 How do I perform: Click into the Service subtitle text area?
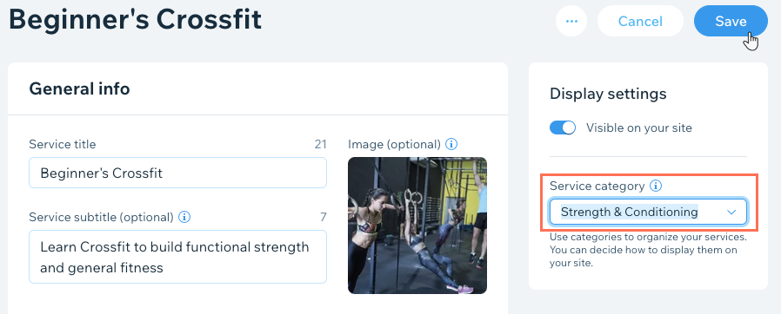(177, 257)
